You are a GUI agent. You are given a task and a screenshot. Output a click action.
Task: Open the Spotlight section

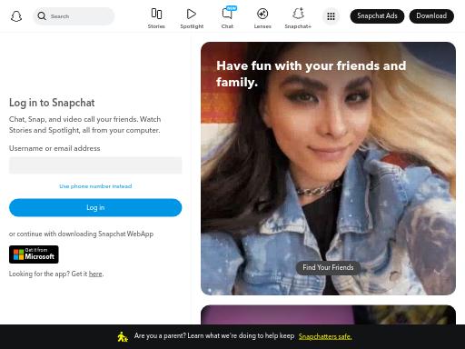click(x=192, y=18)
